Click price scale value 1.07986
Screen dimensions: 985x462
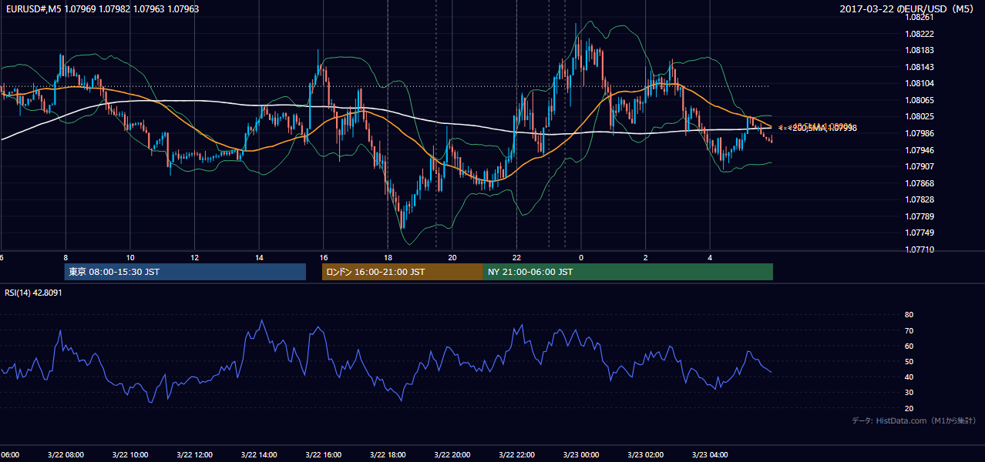coord(919,133)
